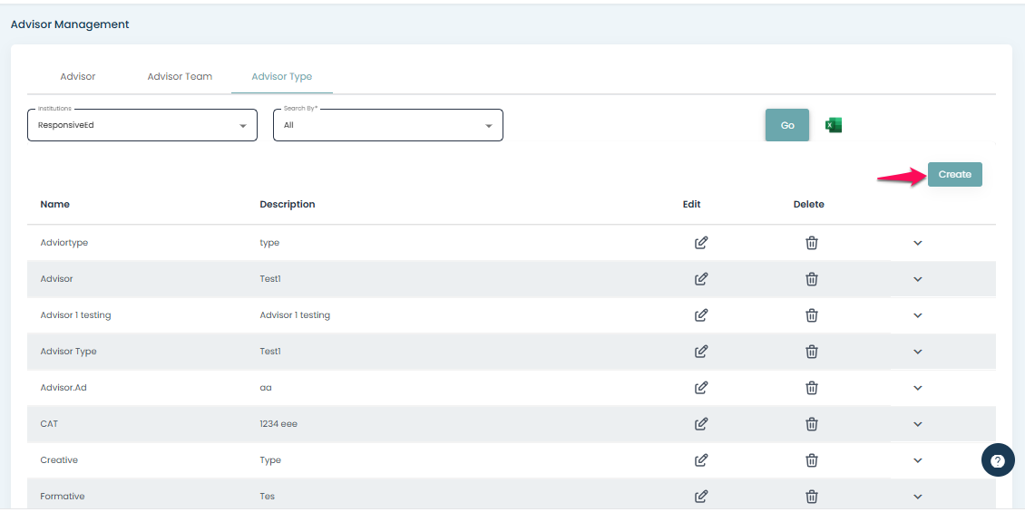Click the Go button
1025x512 pixels.
coord(786,125)
